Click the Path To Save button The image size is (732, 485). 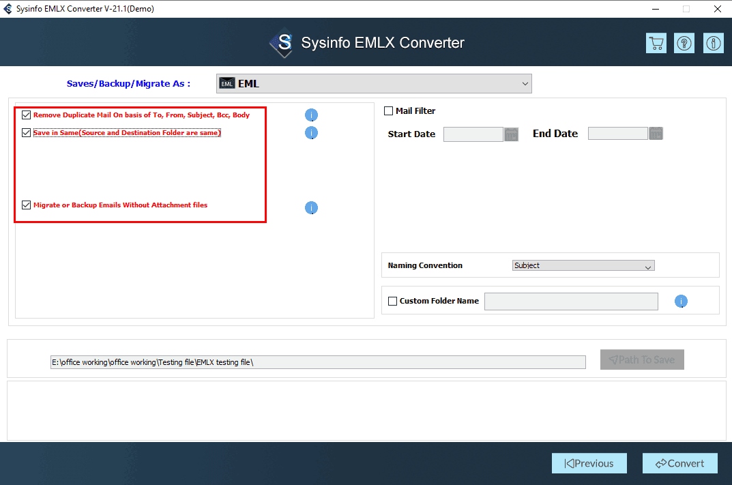pos(642,359)
